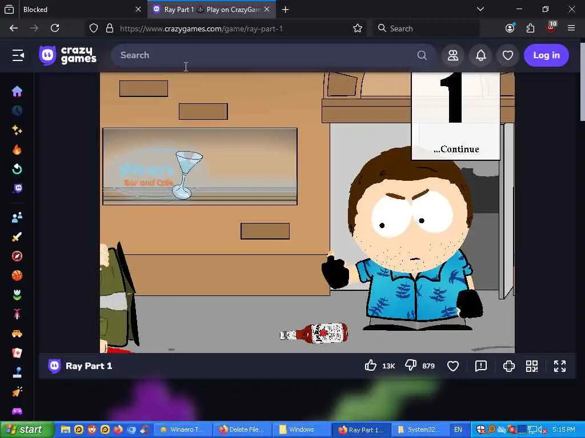Click the 5:15 PM taskbar clock

563,430
